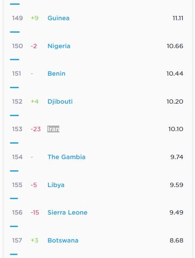The image size is (195, 258).
Task: Click Sierra Leone's -15 rank change
Action: [x=35, y=212]
